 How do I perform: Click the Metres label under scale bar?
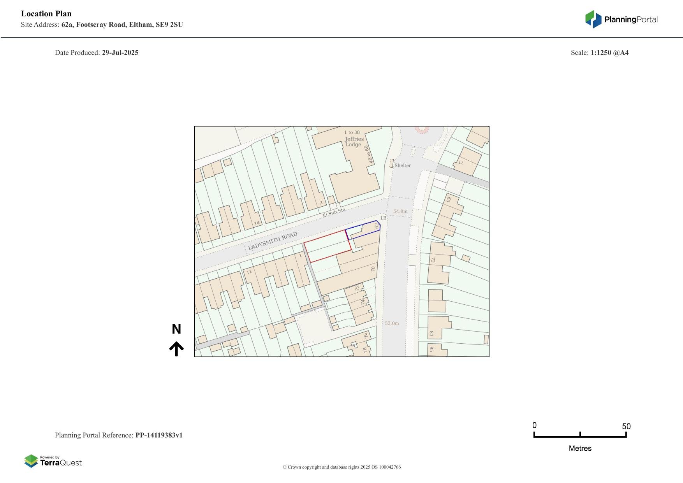[x=580, y=448]
